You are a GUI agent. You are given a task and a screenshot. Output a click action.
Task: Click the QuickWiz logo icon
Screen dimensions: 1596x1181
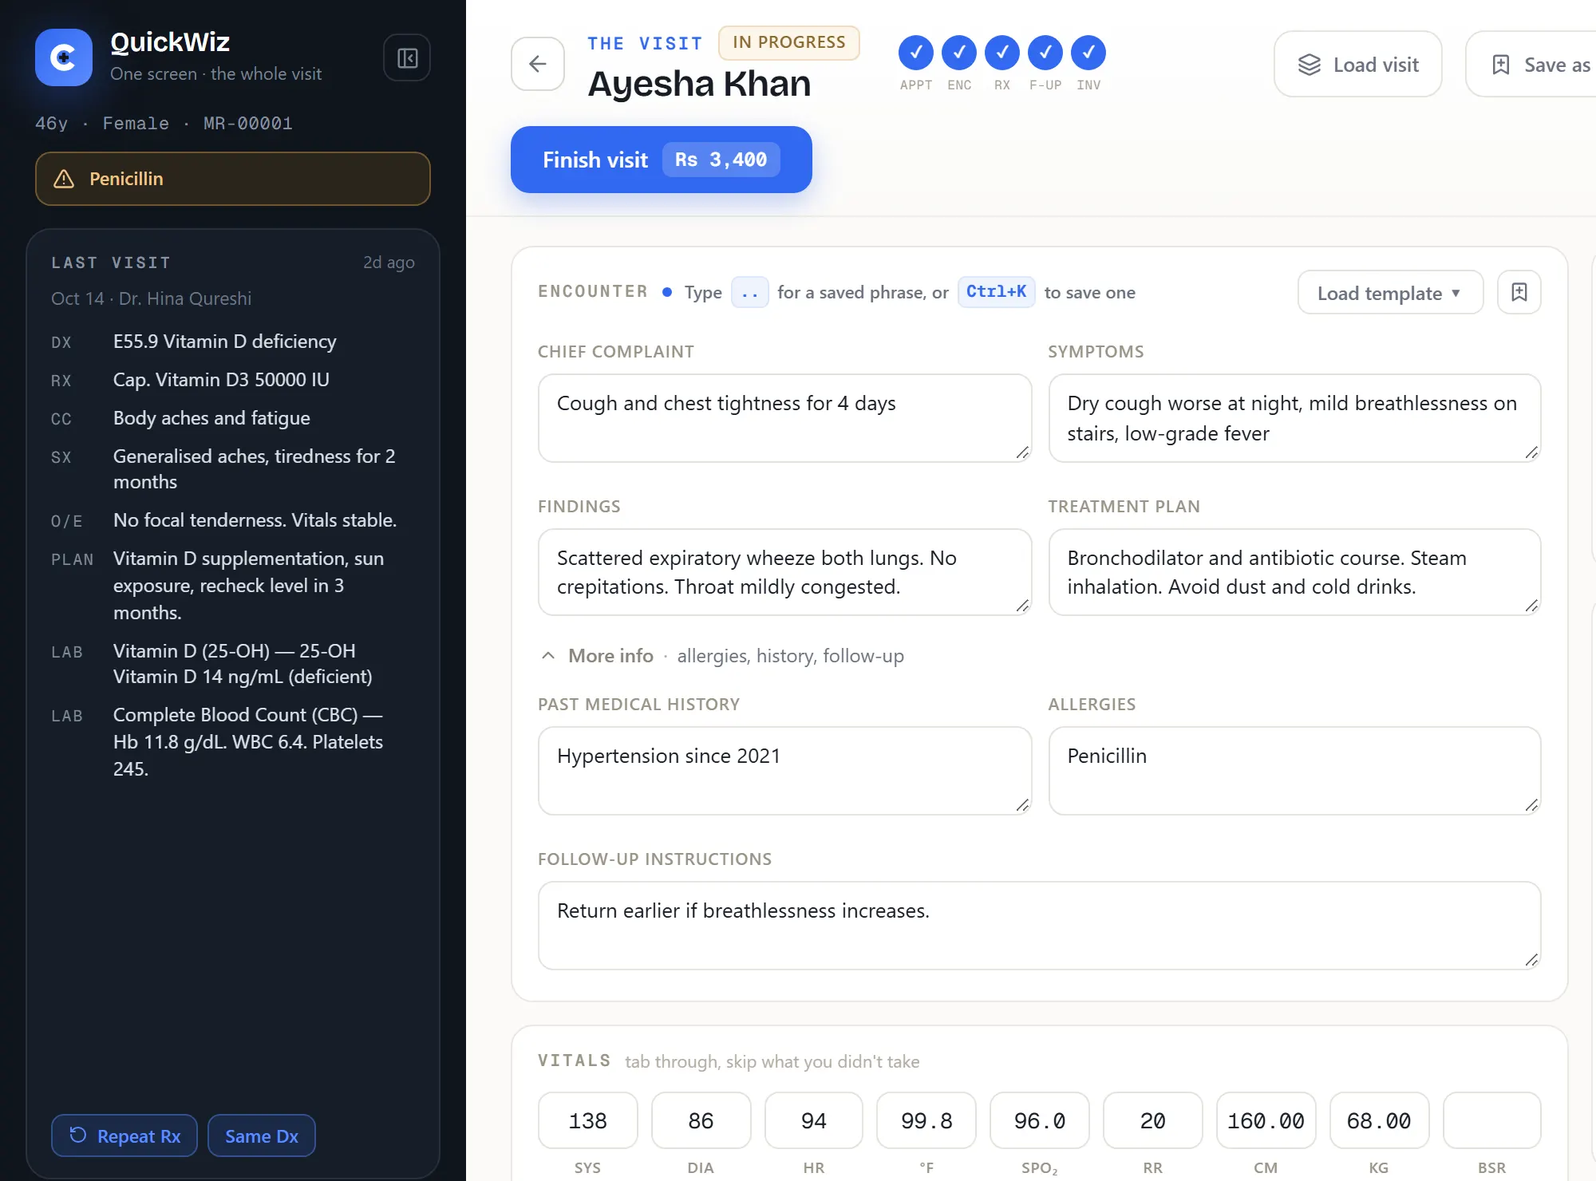pos(64,57)
